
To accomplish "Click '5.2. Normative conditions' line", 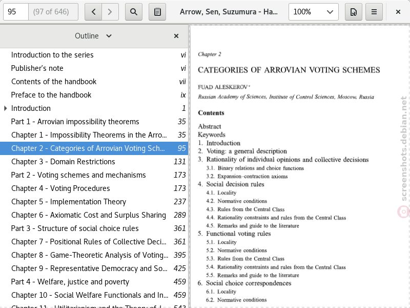I will coord(236,251).
